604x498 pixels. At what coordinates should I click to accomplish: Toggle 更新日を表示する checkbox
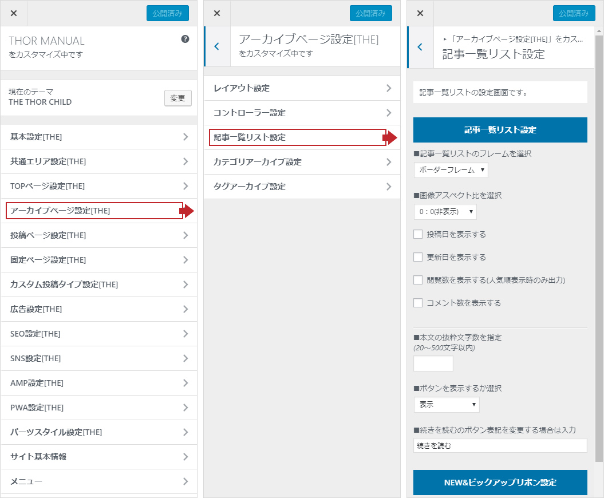(418, 257)
